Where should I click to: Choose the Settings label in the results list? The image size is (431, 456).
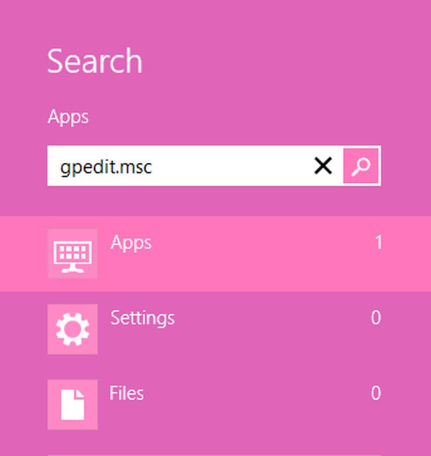tap(143, 318)
